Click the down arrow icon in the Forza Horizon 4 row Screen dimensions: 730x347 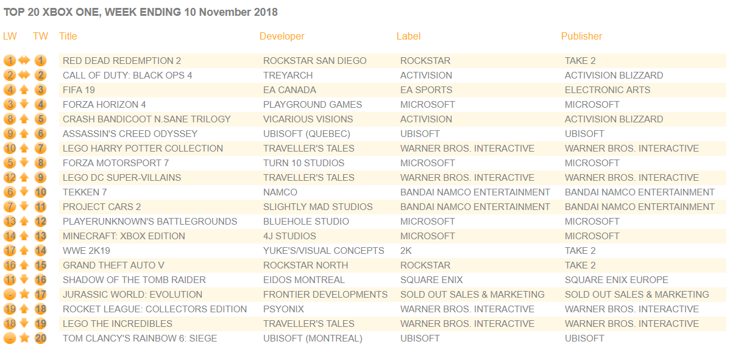coord(24,104)
